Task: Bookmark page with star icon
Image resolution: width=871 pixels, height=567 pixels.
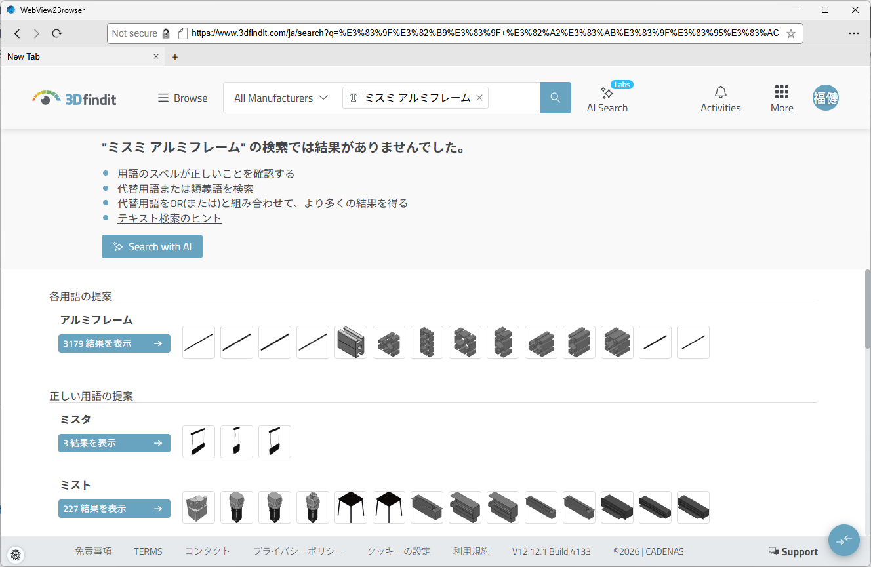Action: coord(791,33)
